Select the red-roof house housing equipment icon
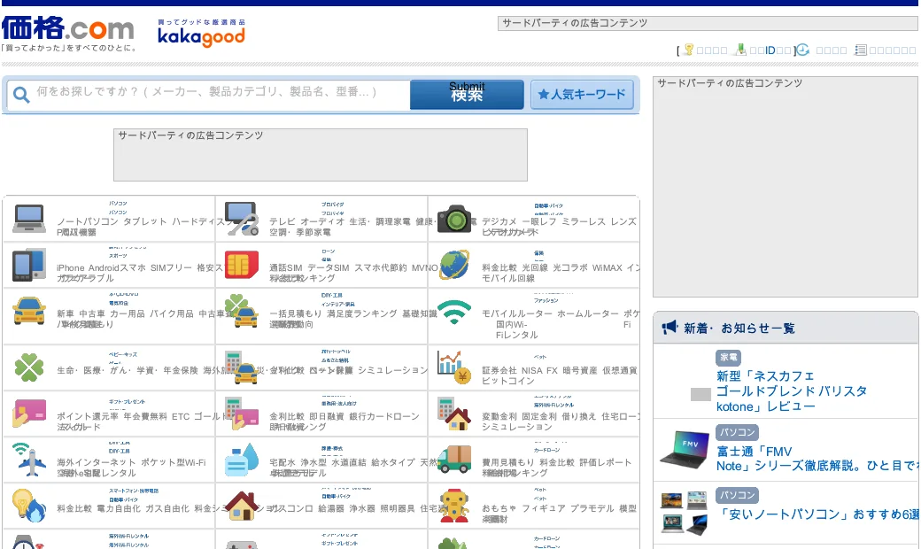 (242, 505)
